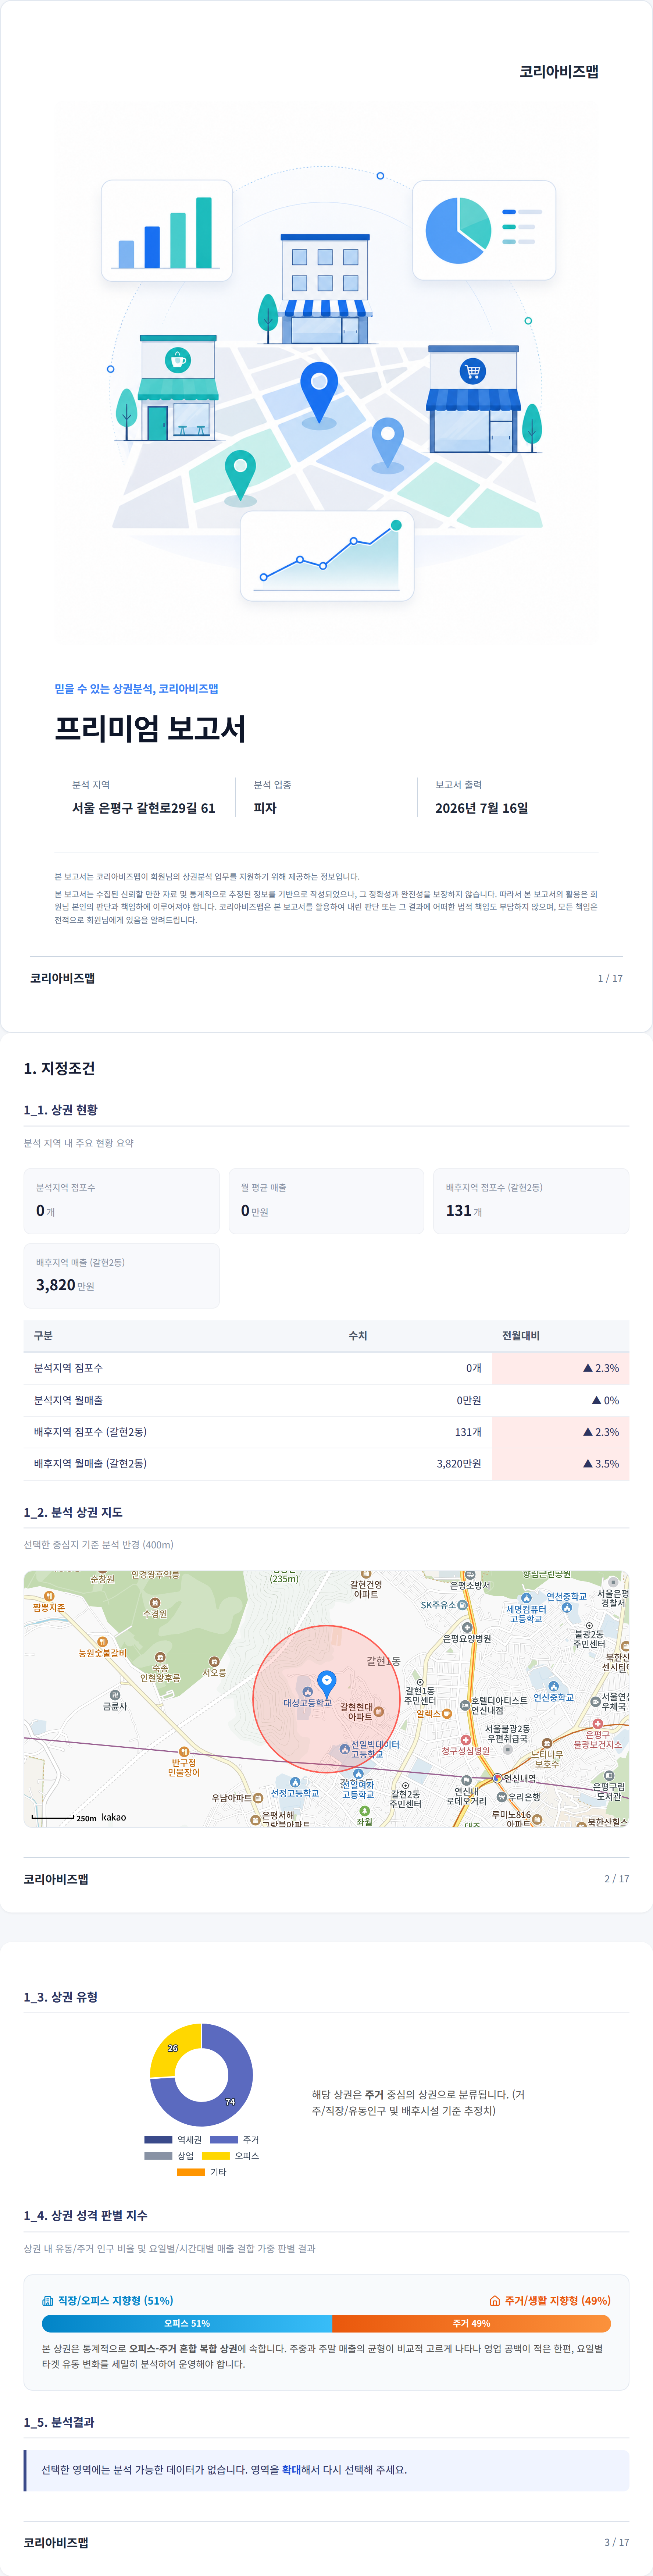The width and height of the screenshot is (653, 2576).
Task: Click the 분석지역 월매출 row label
Action: coord(68,1400)
